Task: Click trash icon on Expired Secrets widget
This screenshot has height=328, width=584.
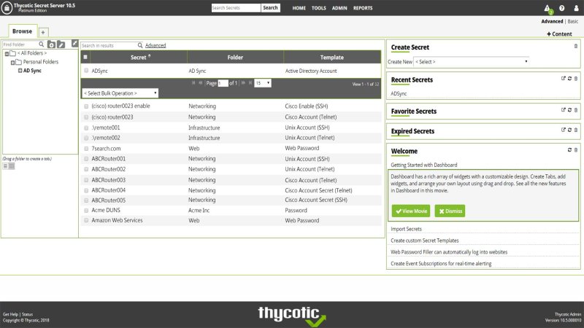Action: tap(575, 131)
